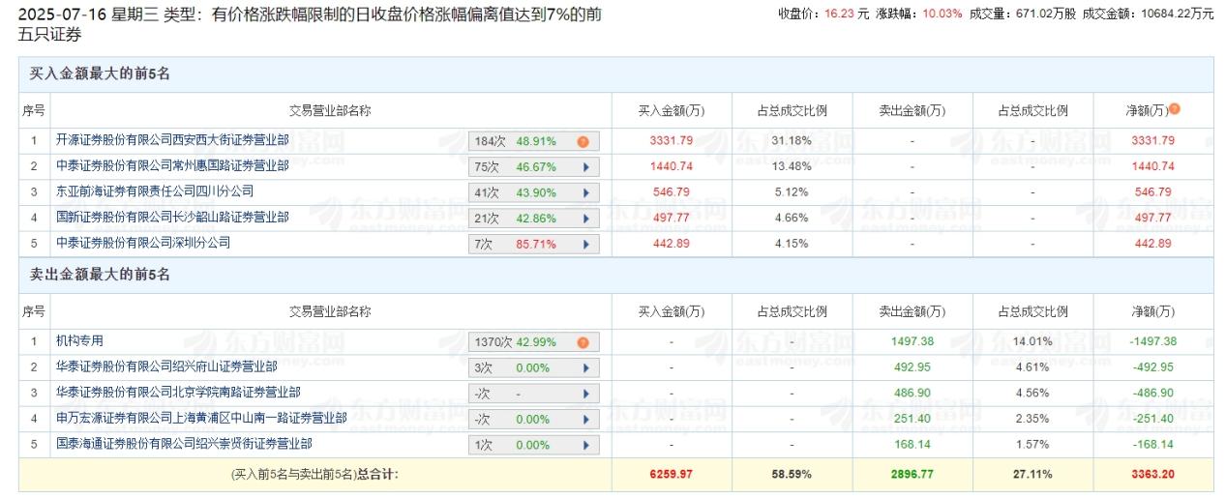
Task: Expand the 华泰证券北京学院南路 row arrow
Action: tap(585, 394)
